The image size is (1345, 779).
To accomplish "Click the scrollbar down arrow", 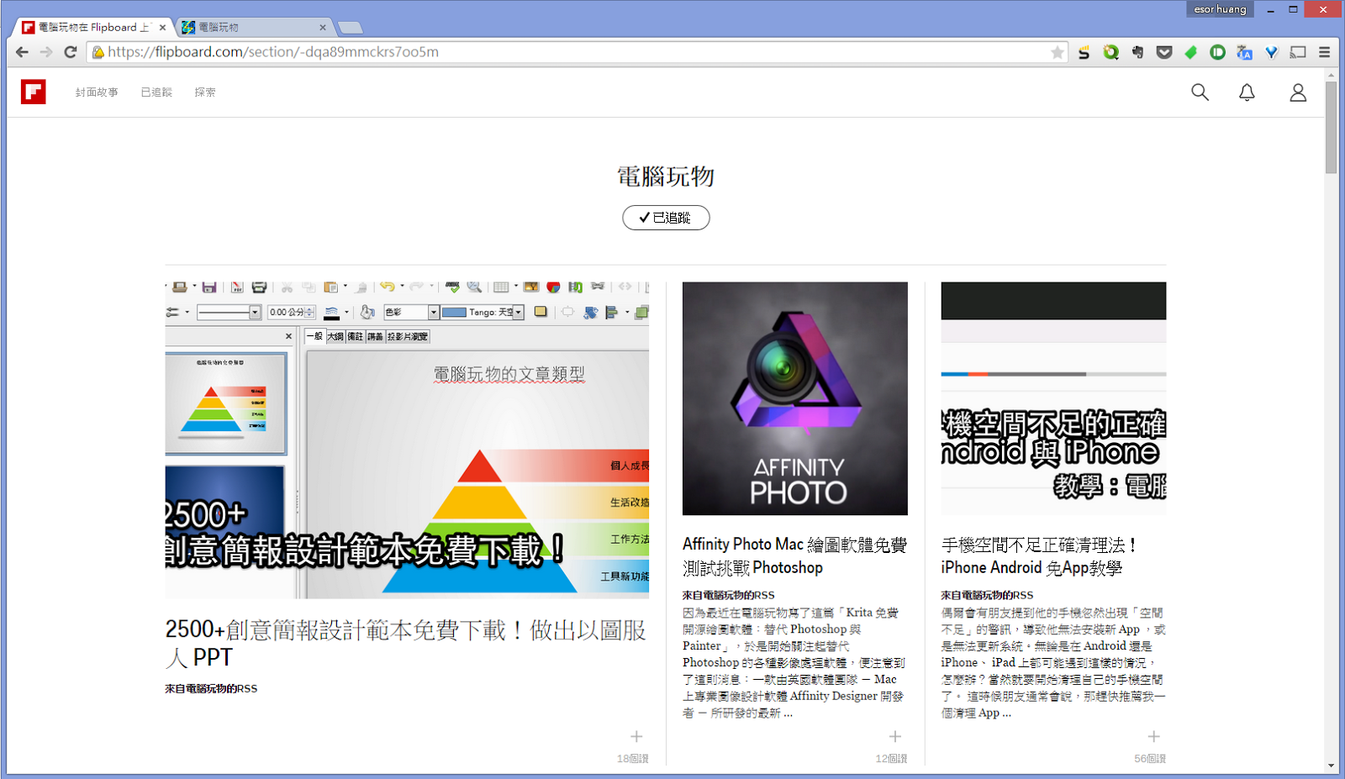I will click(x=1331, y=766).
